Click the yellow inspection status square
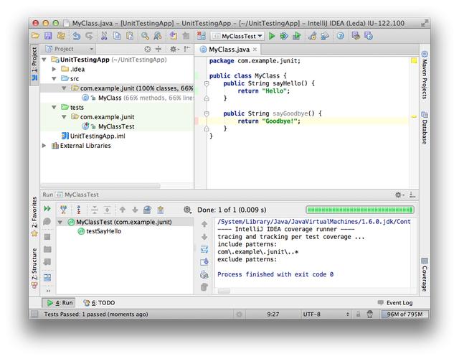The width and height of the screenshot is (459, 359). [x=414, y=60]
